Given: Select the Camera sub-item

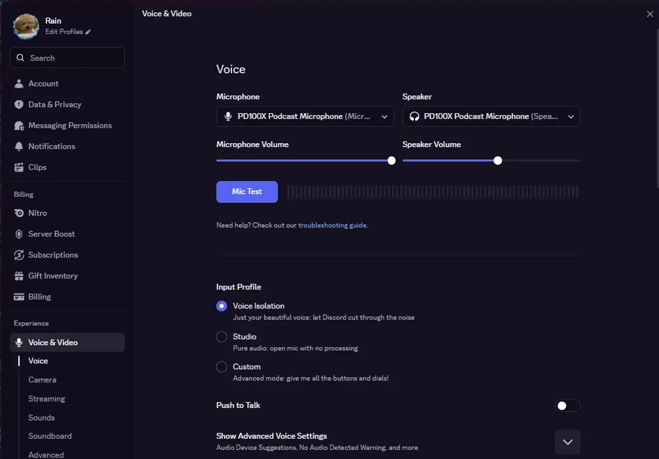Looking at the screenshot, I should 42,380.
